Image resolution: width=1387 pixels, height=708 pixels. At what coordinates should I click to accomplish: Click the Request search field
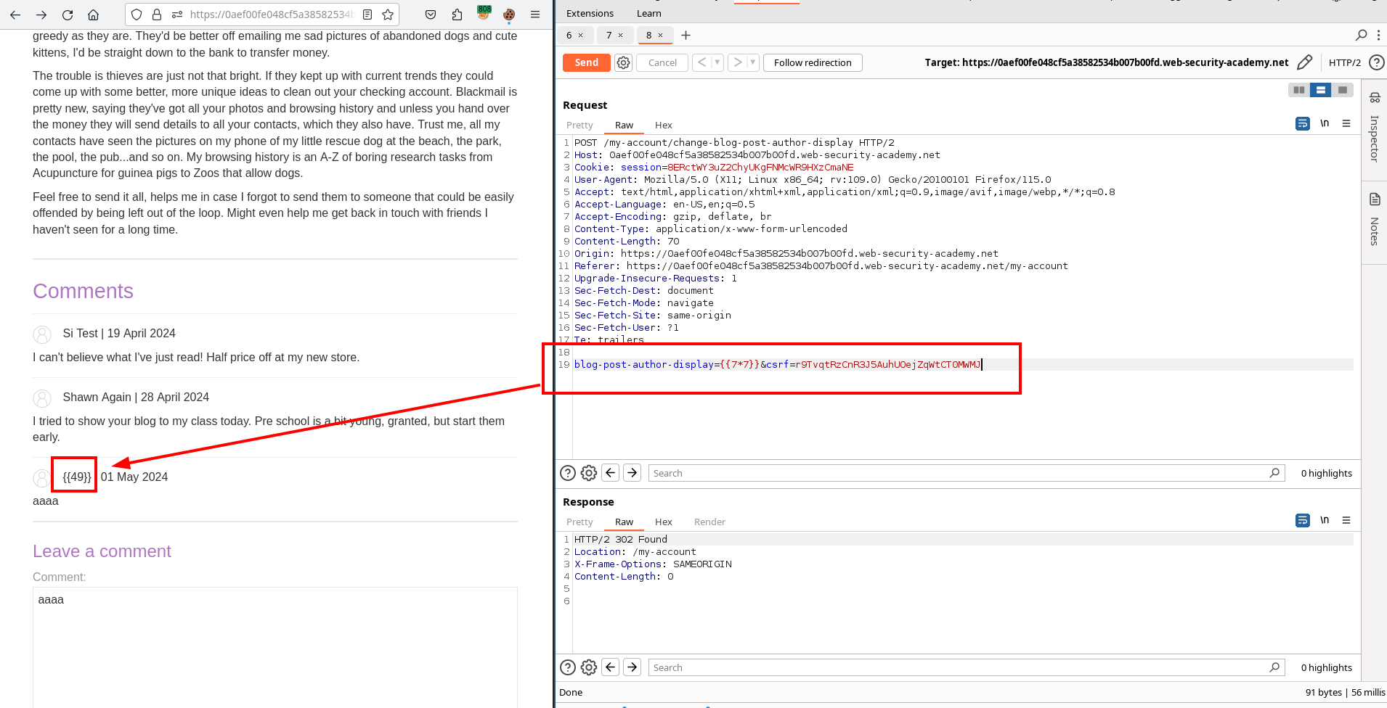click(966, 473)
